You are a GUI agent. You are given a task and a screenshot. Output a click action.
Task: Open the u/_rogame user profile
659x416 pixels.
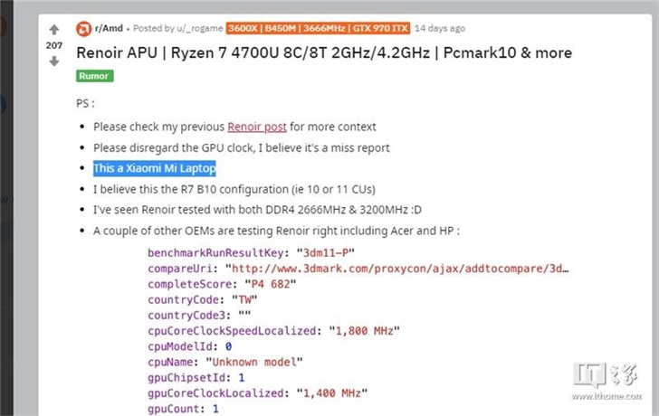pyautogui.click(x=197, y=28)
